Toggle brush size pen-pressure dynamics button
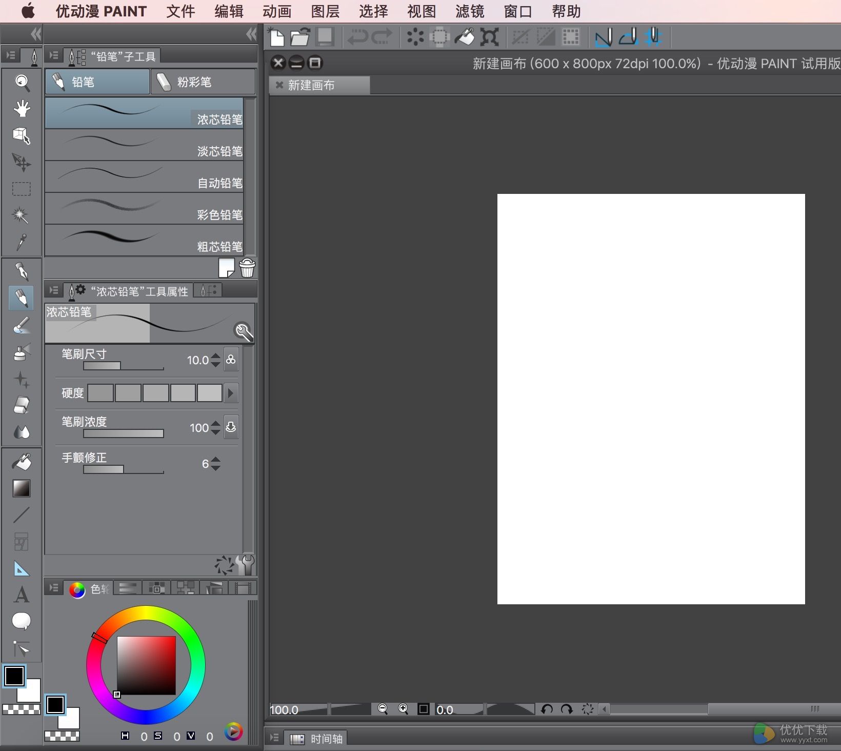 pyautogui.click(x=231, y=360)
